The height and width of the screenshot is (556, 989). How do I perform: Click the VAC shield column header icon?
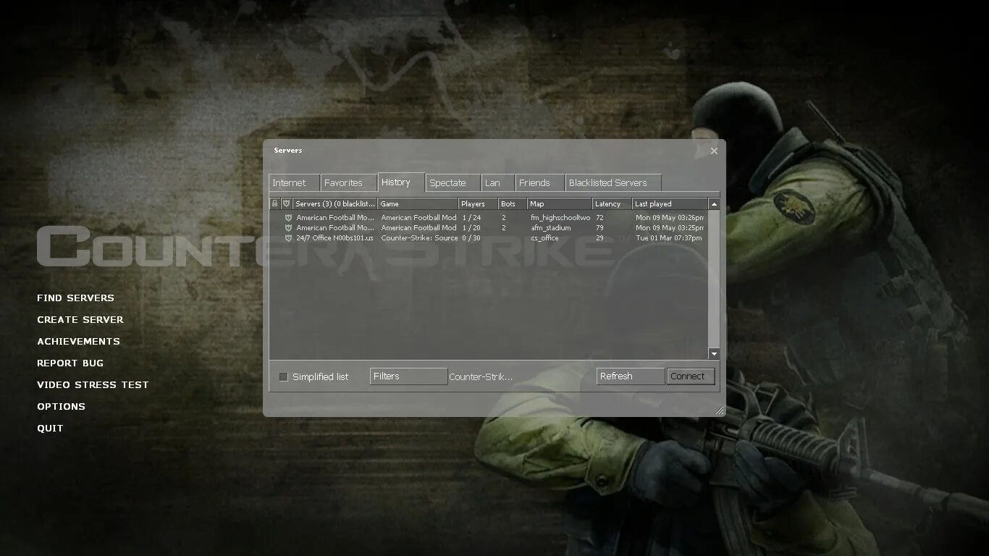(286, 203)
